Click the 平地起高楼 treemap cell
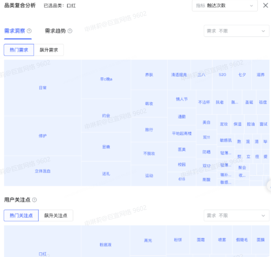Viewport: 271px width, 257px height. pyautogui.click(x=182, y=133)
